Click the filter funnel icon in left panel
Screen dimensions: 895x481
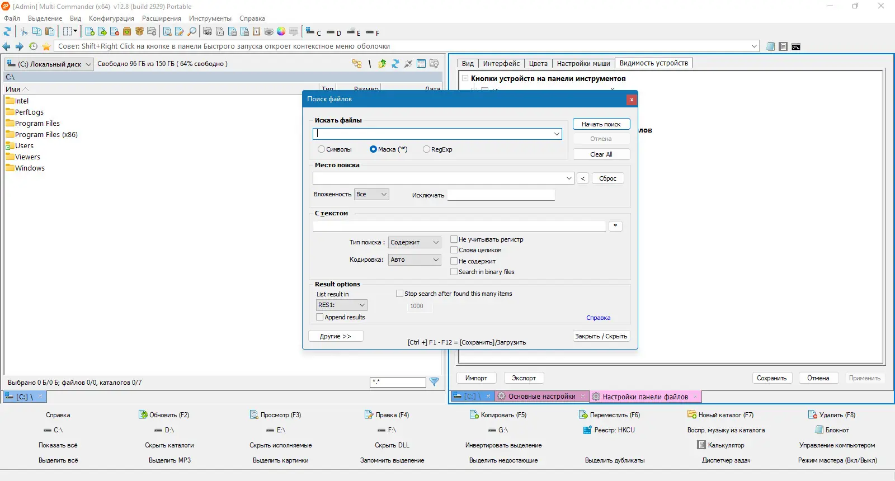click(x=434, y=382)
